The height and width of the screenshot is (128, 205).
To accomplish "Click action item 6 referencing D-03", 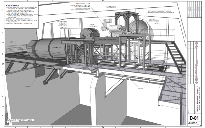I will (19, 23).
